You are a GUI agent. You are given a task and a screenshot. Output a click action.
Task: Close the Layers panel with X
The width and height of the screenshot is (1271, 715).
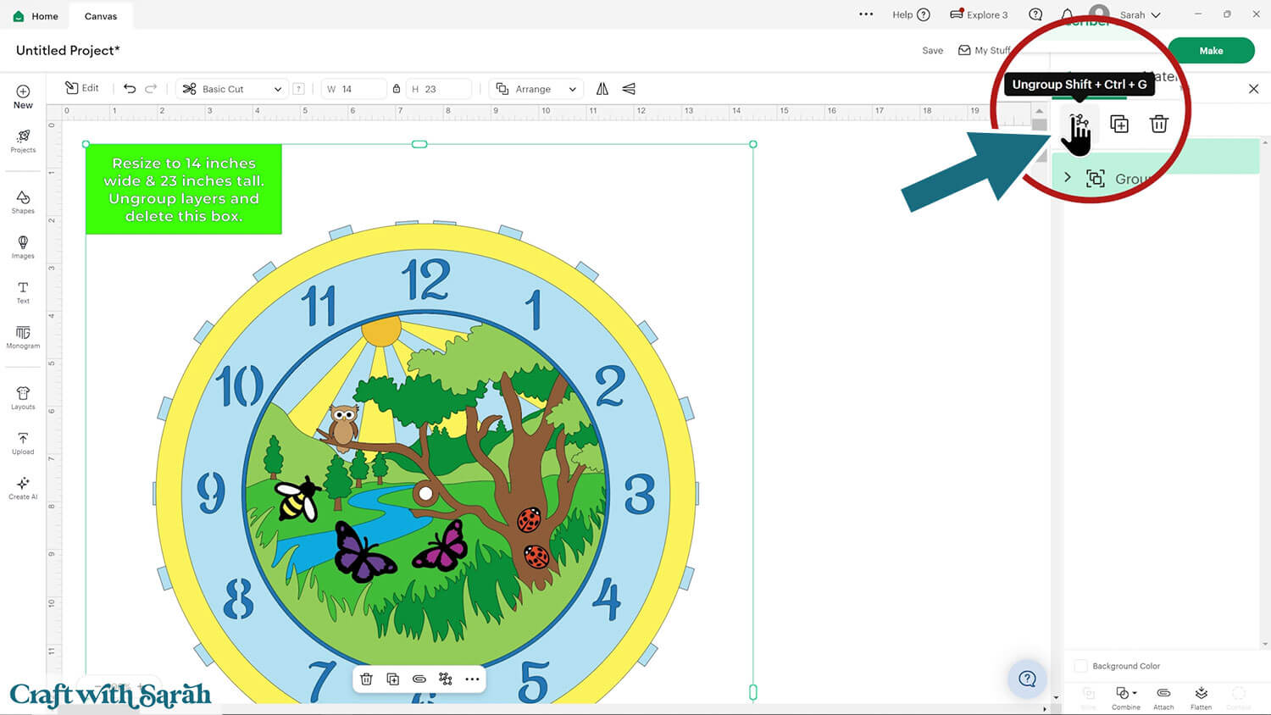[x=1253, y=89]
